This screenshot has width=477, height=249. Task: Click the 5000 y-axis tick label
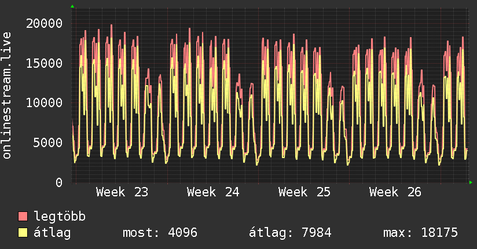point(48,142)
